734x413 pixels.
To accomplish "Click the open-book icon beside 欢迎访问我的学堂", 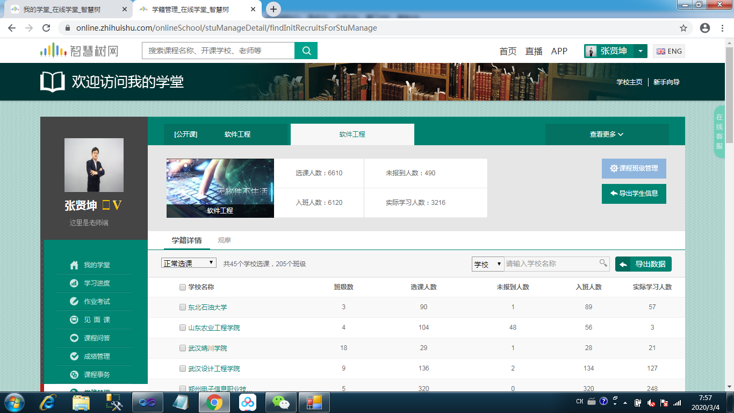I will [53, 82].
